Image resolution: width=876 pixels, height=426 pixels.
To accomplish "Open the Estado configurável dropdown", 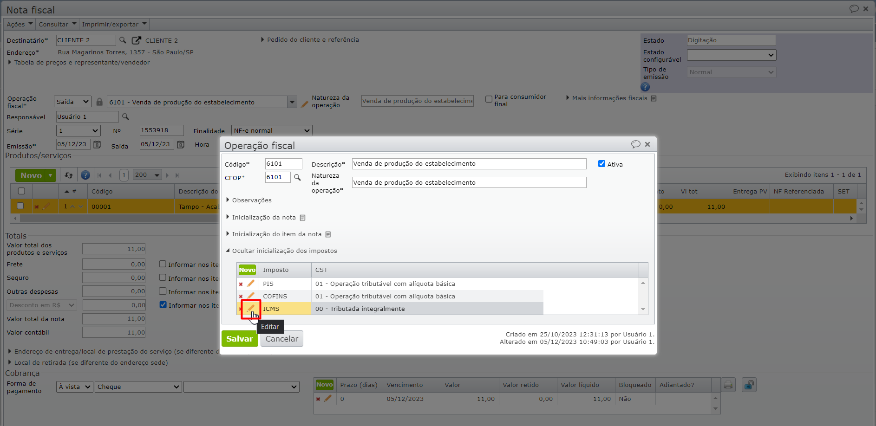I will [732, 55].
